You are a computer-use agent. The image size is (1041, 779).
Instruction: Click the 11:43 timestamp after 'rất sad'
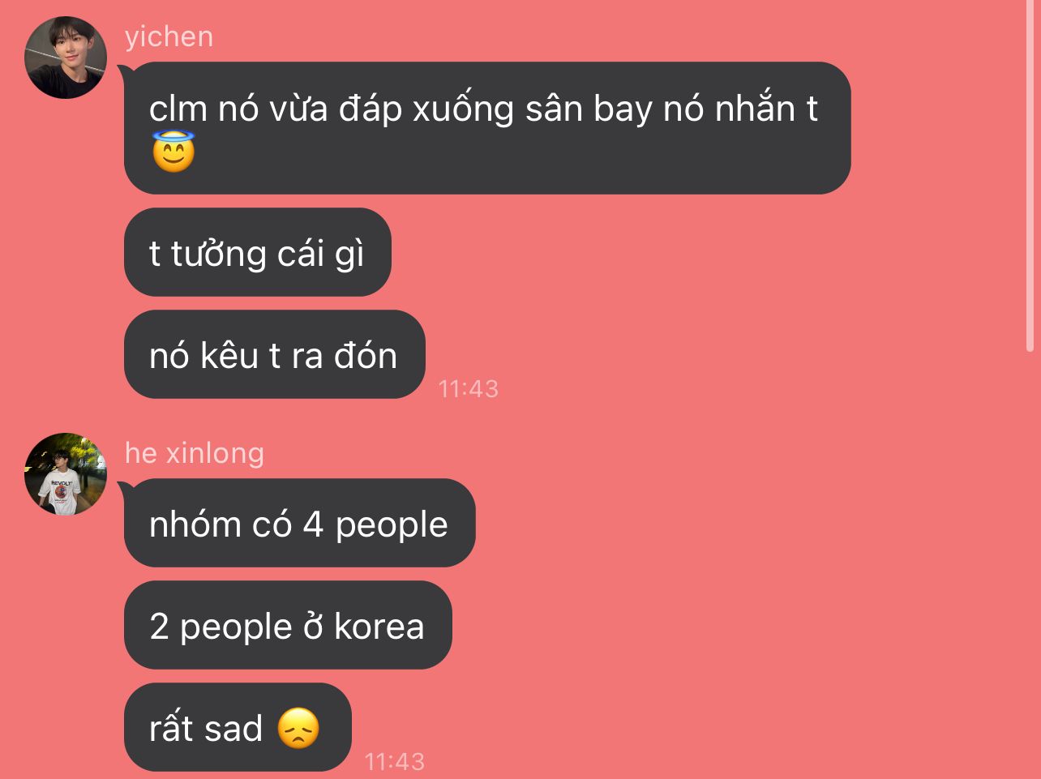pyautogui.click(x=394, y=762)
